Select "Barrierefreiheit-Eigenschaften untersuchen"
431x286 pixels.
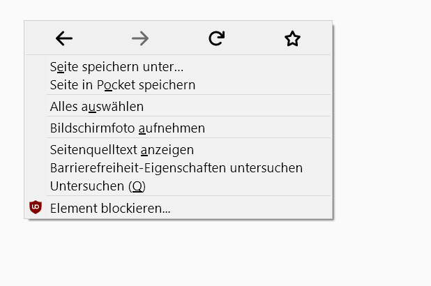point(176,168)
